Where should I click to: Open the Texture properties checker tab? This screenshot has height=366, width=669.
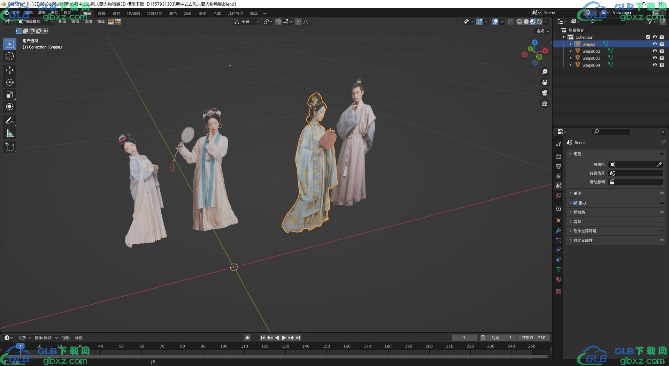pyautogui.click(x=559, y=292)
